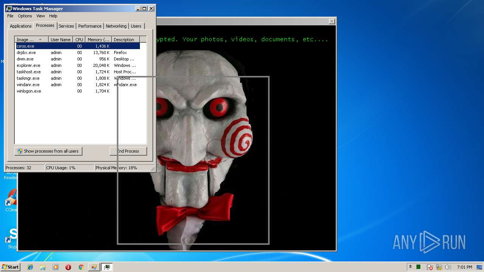
Task: Select drpbx.exe process row
Action: coord(78,53)
